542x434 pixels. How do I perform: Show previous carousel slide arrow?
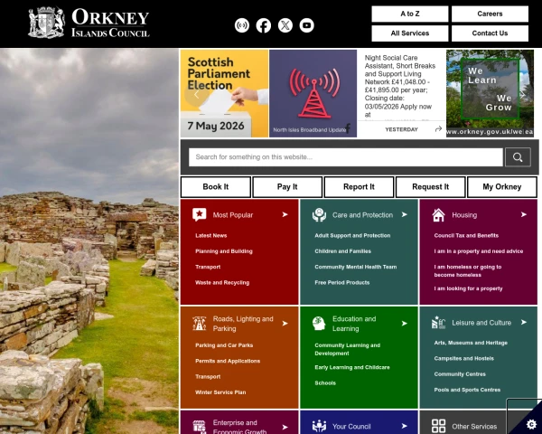tap(196, 94)
